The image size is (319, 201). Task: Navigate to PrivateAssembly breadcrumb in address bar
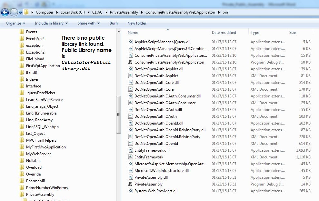tap(124, 12)
